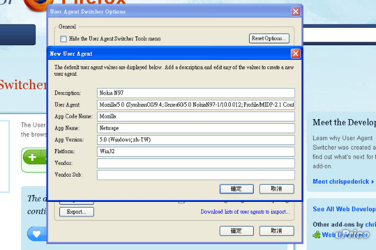Screen dimensions: 376x250
Task: Click the Export button in Options window
Action: pyautogui.click(x=76, y=212)
